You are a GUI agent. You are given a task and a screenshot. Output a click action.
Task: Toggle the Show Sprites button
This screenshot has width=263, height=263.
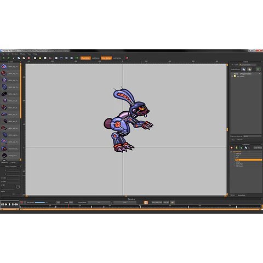(106, 58)
